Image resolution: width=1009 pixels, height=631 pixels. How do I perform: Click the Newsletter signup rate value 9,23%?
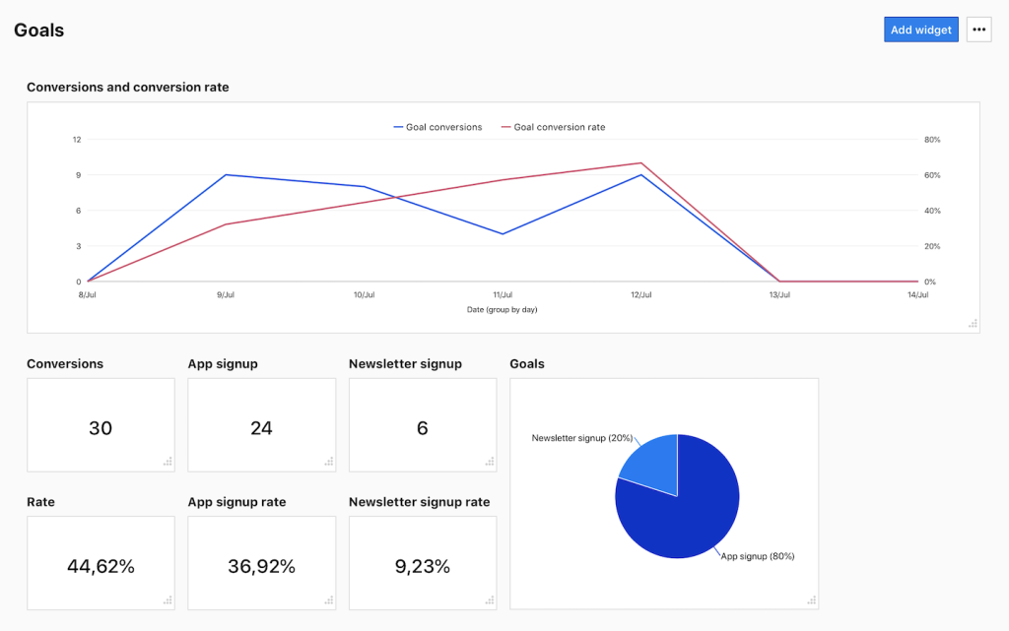click(422, 565)
